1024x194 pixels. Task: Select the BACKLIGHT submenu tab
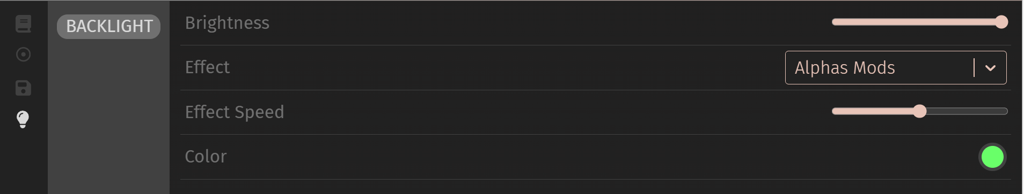tap(109, 26)
